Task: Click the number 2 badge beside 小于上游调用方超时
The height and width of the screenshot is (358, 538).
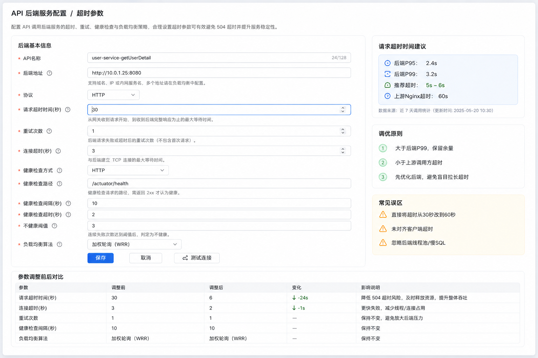Action: [x=383, y=163]
